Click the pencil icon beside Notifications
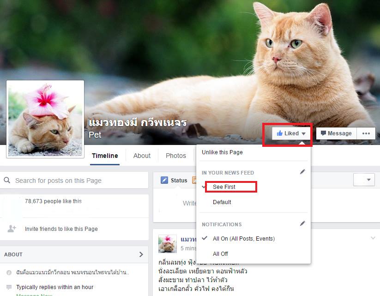 [x=302, y=224]
